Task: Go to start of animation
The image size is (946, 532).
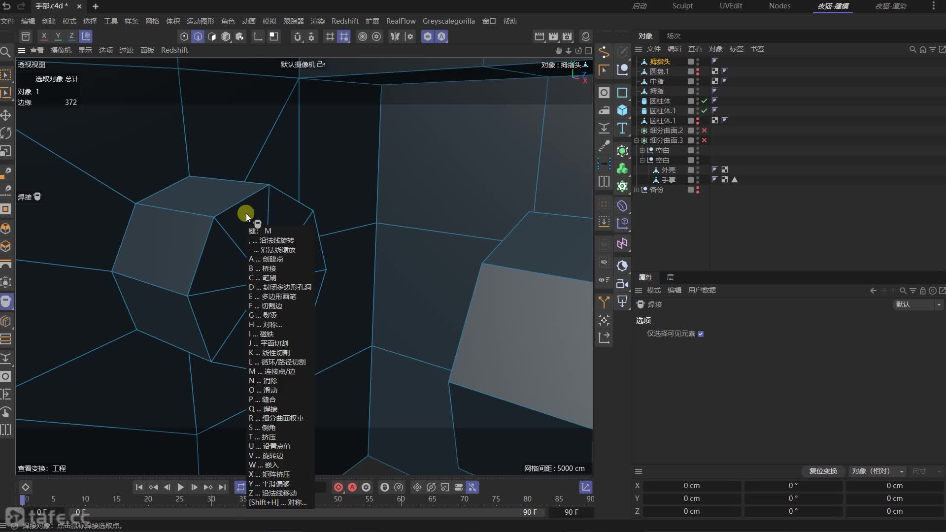Action: 139,487
